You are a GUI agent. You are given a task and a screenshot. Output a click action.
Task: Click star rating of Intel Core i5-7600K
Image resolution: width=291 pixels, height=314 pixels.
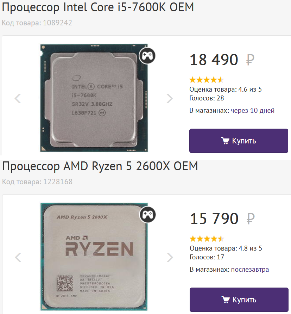coord(206,80)
